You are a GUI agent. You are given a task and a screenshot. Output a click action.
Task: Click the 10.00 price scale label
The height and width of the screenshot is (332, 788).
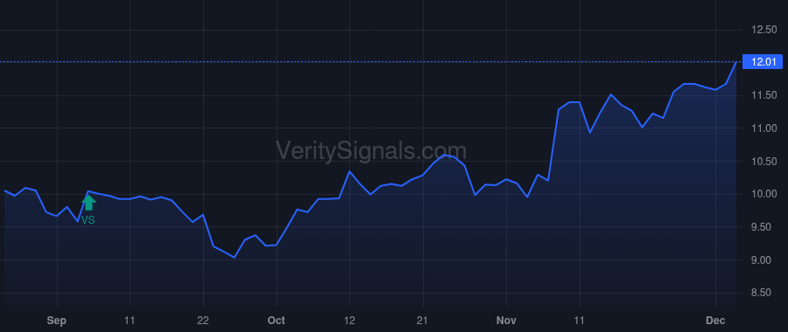pos(763,194)
